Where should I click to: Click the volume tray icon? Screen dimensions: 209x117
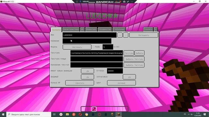click(x=192, y=114)
